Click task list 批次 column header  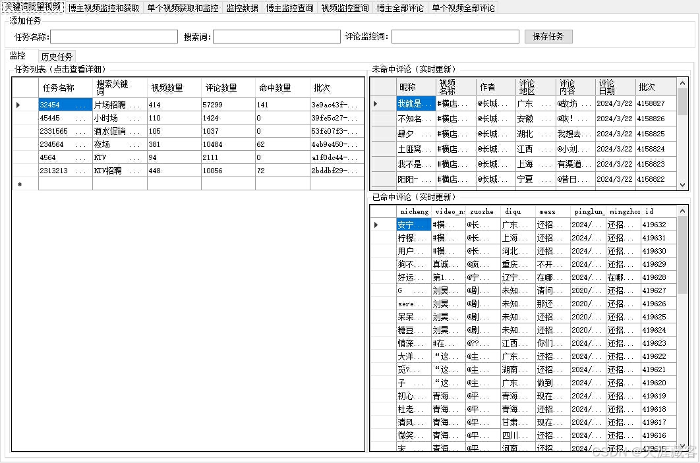point(337,88)
